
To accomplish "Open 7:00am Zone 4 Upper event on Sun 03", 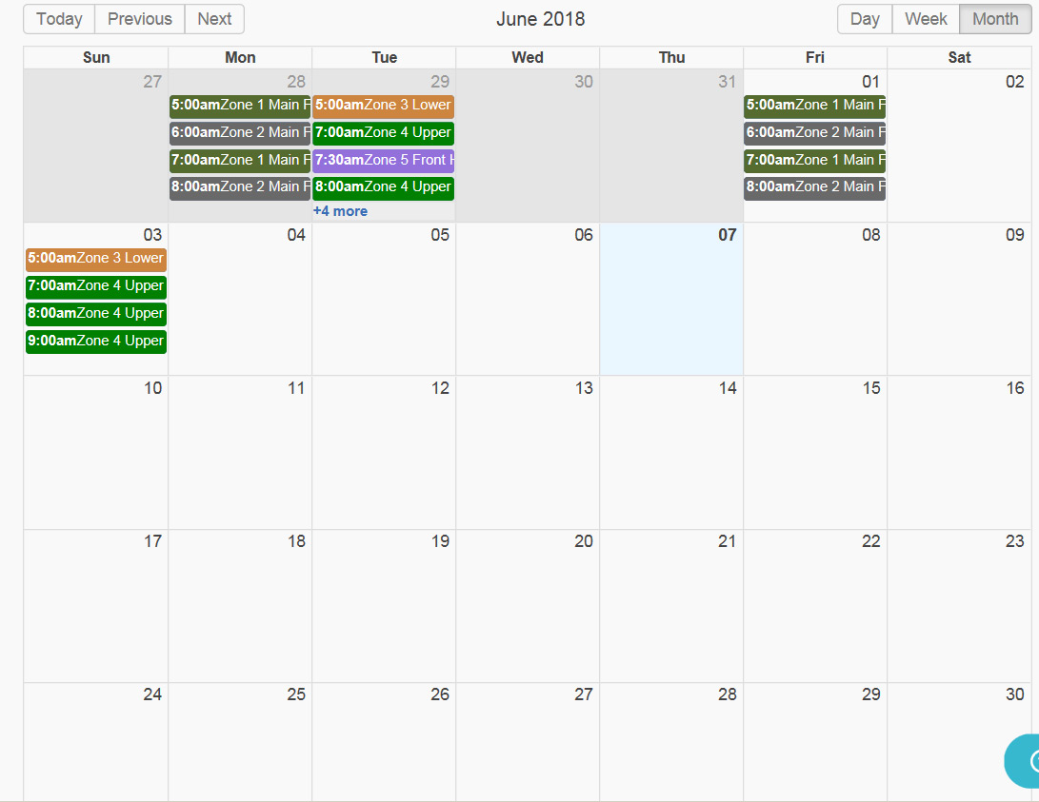I will pos(96,286).
